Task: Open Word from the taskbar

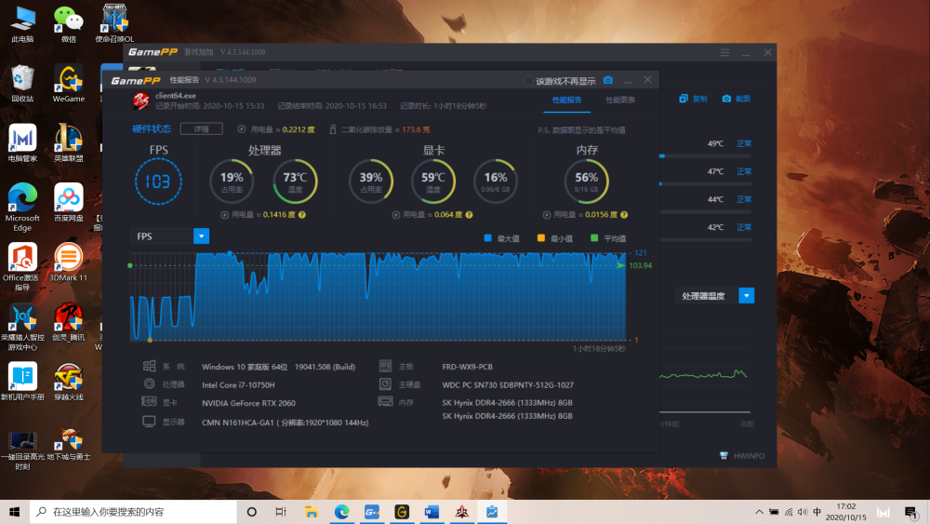Action: 432,512
